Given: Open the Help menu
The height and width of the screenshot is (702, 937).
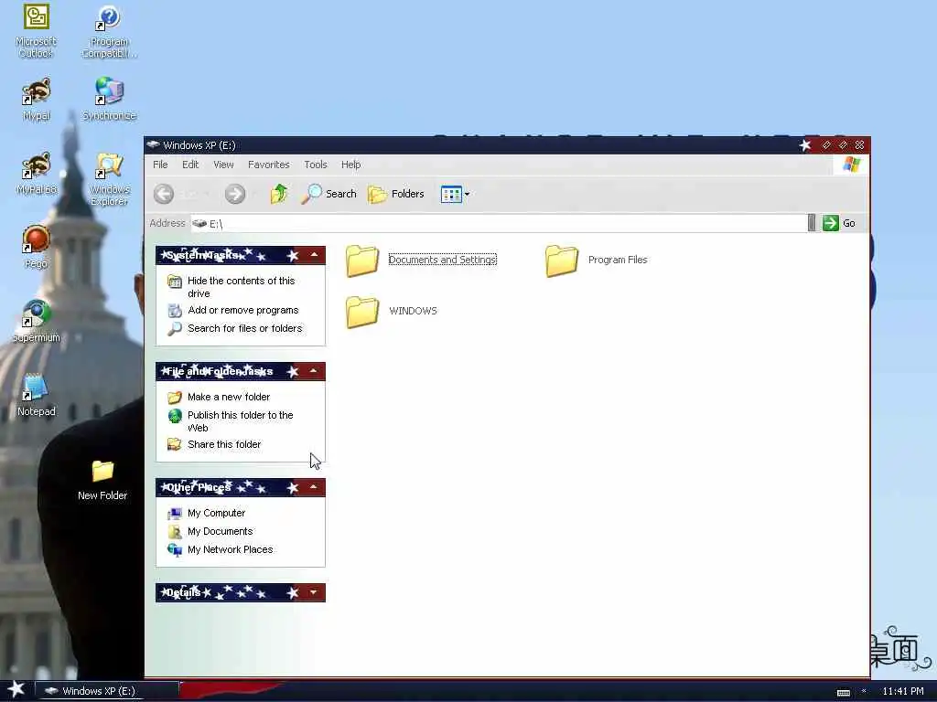Looking at the screenshot, I should [x=350, y=165].
